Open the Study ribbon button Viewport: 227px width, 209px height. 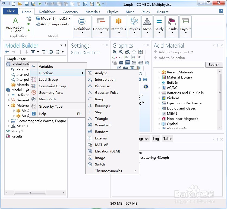159,27
